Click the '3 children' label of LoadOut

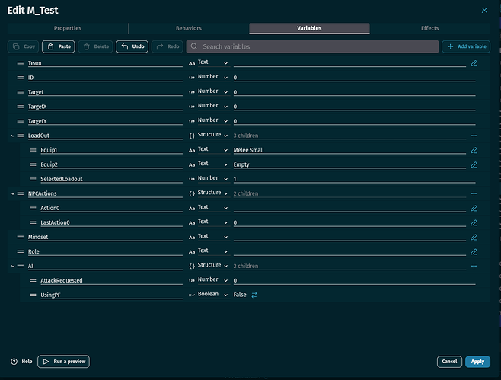coord(246,136)
